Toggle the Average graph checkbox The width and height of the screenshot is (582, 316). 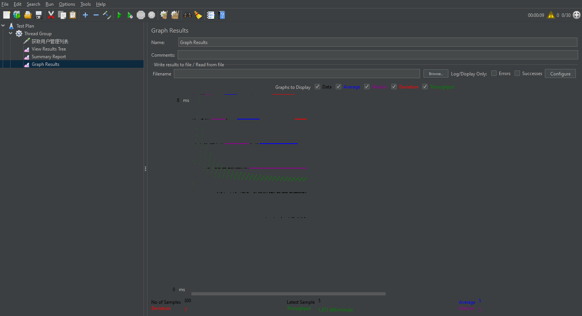click(x=338, y=87)
